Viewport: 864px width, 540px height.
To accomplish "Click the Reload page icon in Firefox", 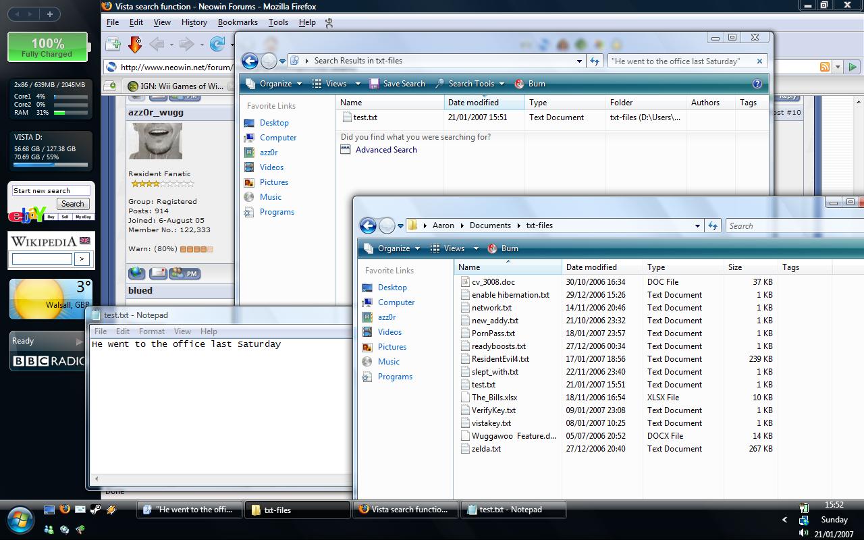I will tap(217, 45).
